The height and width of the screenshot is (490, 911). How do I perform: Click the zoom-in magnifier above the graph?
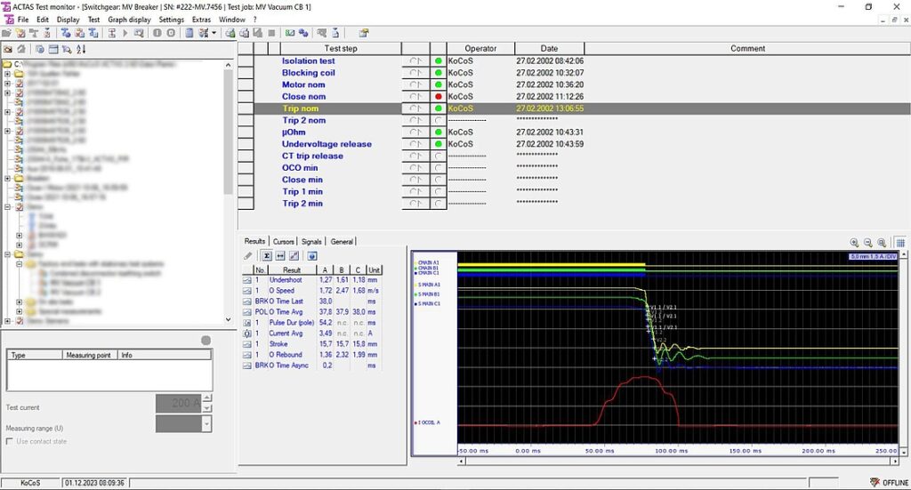pyautogui.click(x=854, y=243)
